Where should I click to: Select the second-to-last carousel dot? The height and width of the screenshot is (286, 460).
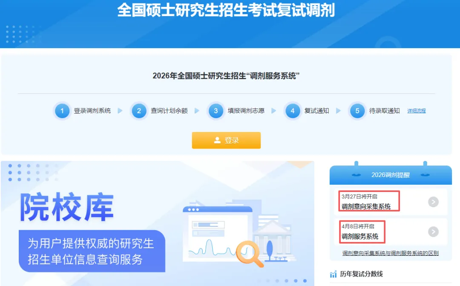(296, 281)
